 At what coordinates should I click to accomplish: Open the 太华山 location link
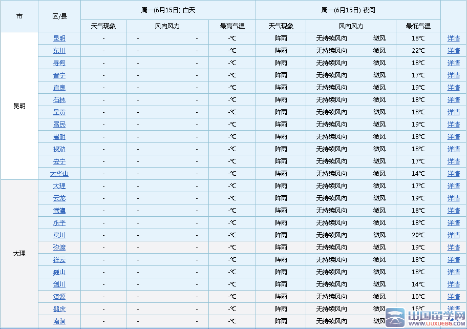(59, 174)
